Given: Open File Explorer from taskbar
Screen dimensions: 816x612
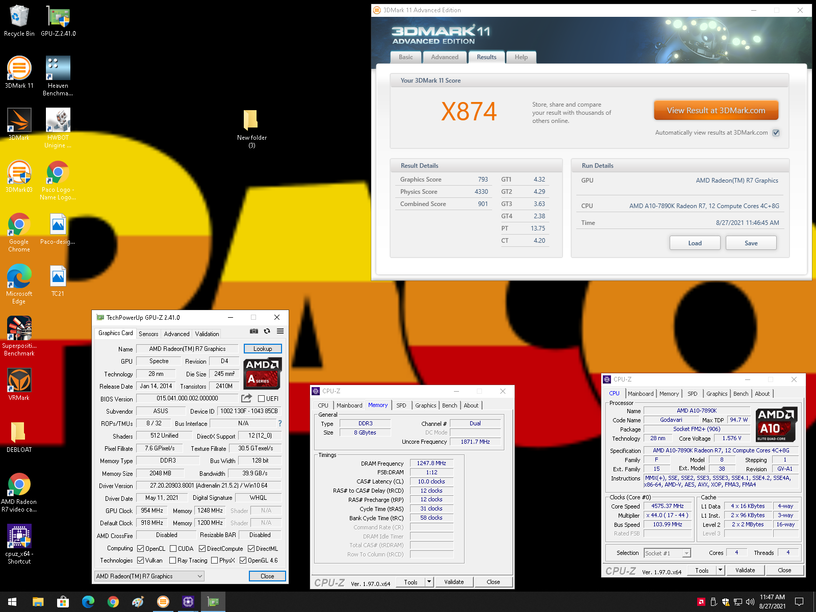Looking at the screenshot, I should coord(38,602).
